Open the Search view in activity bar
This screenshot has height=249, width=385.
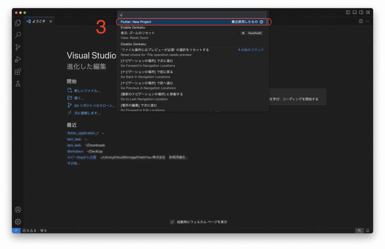pos(18,35)
